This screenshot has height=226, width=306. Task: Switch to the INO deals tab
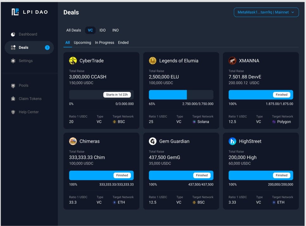pos(115,30)
